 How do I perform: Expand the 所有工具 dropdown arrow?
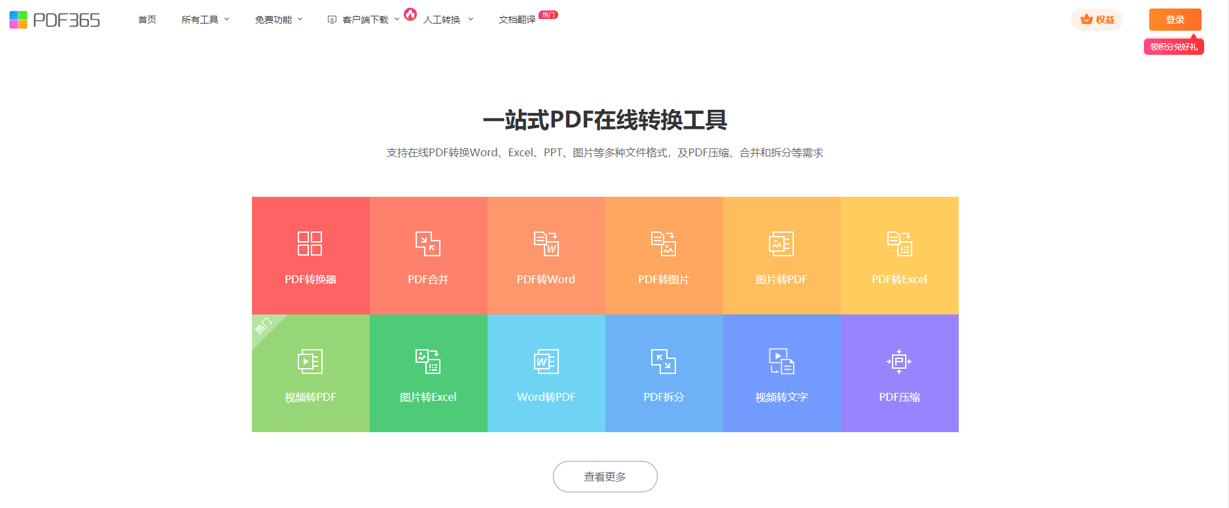click(x=227, y=20)
